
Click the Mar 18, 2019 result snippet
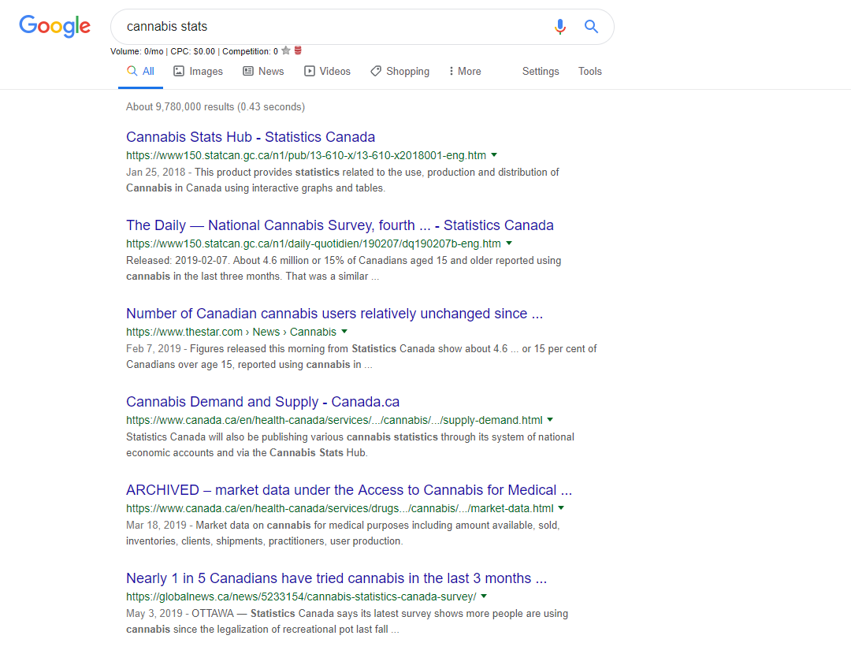(343, 533)
